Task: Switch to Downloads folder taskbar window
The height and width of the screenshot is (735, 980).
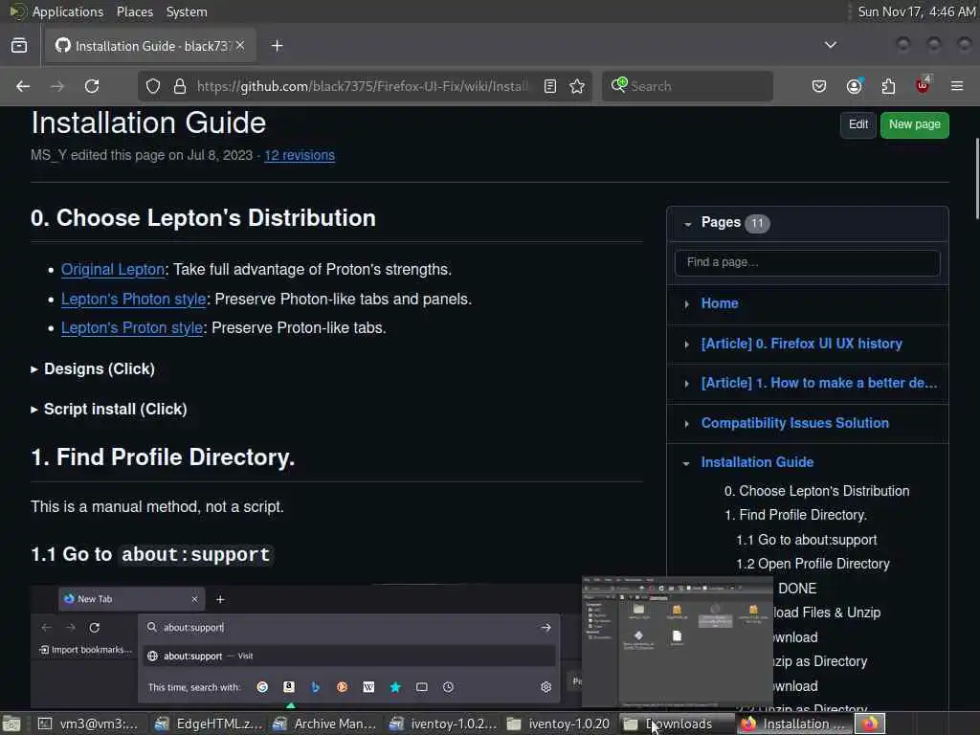Action: coord(678,724)
